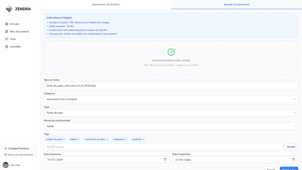The height and width of the screenshot is (170, 302).
Task: Click the green success checkmark icon
Action: coord(171,52)
